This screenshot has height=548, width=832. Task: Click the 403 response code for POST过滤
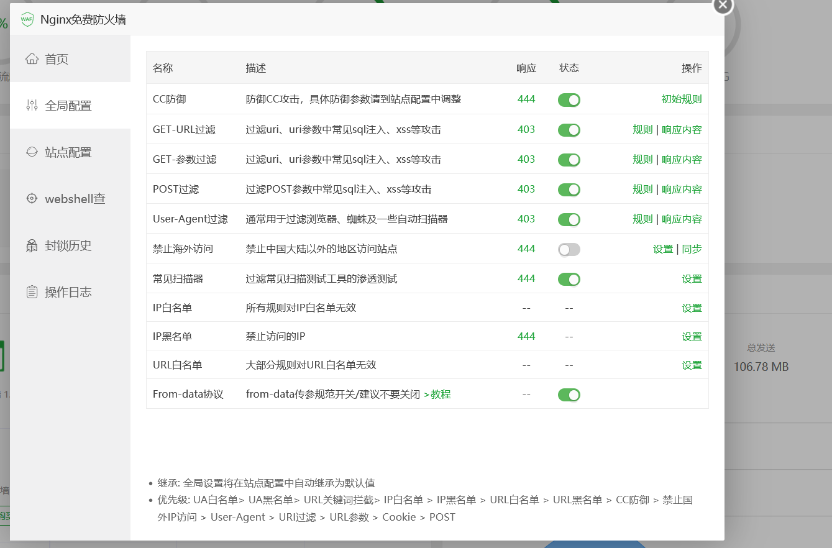(526, 189)
